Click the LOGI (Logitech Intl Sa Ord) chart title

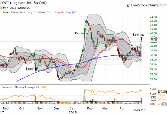pyautogui.click(x=24, y=3)
